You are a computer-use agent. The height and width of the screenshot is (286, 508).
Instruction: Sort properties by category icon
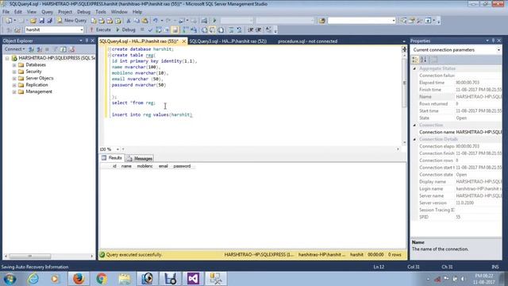pos(415,60)
